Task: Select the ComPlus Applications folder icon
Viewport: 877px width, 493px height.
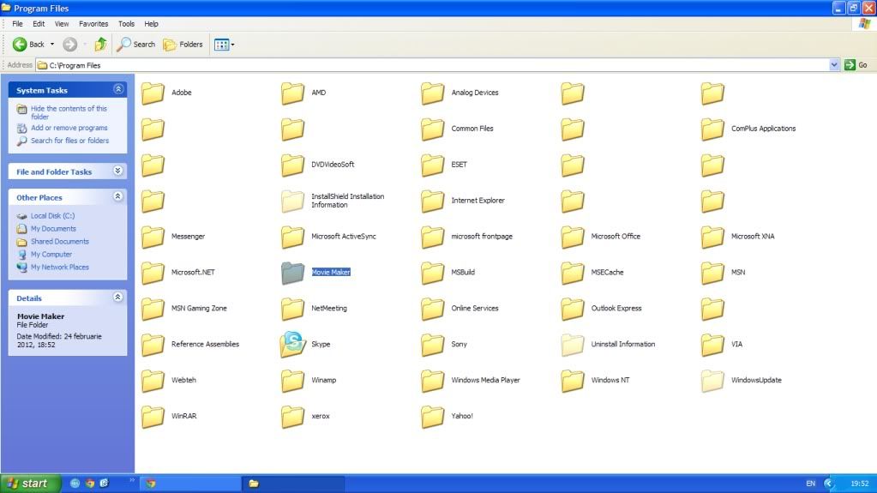Action: tap(712, 129)
